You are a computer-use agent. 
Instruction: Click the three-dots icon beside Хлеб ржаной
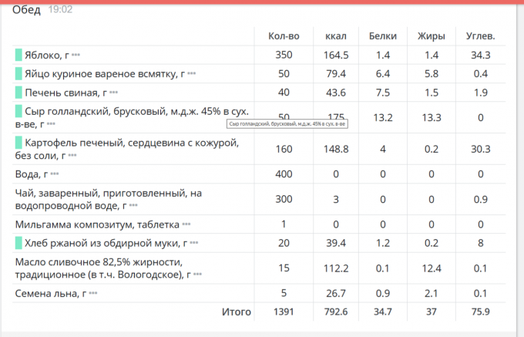pyautogui.click(x=194, y=244)
